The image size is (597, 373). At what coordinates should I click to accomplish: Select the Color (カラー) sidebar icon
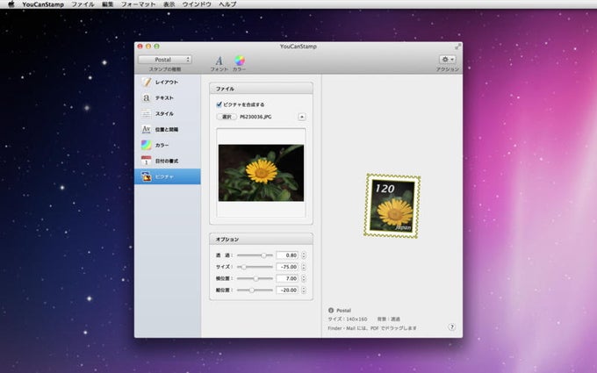pos(147,145)
